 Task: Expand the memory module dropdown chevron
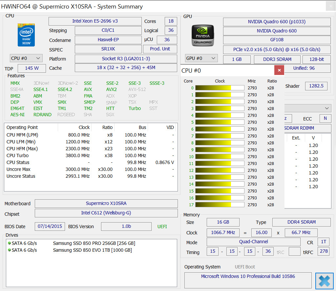click(x=327, y=108)
